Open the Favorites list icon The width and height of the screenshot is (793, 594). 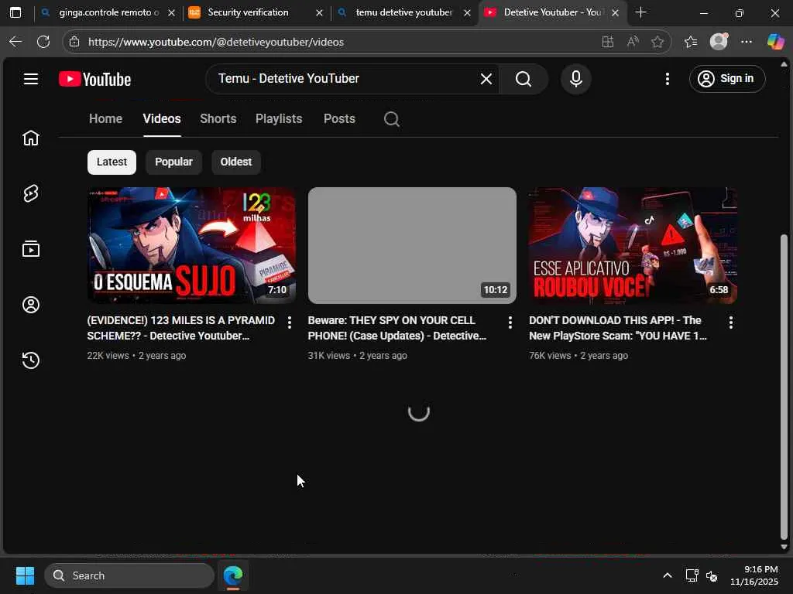(691, 42)
